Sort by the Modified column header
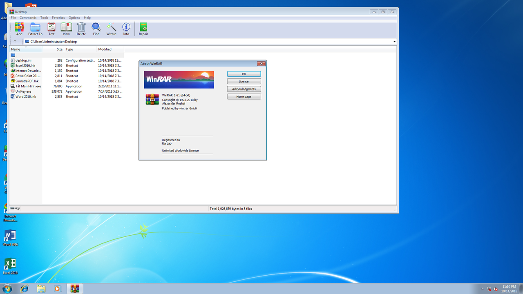Viewport: 523px width, 294px height. point(110,49)
